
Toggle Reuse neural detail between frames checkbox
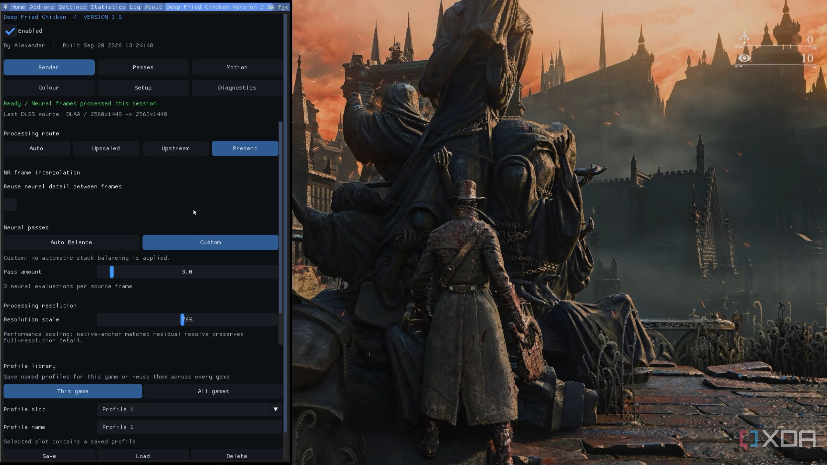click(x=10, y=204)
